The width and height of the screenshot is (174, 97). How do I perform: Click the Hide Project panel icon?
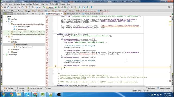[43, 14]
